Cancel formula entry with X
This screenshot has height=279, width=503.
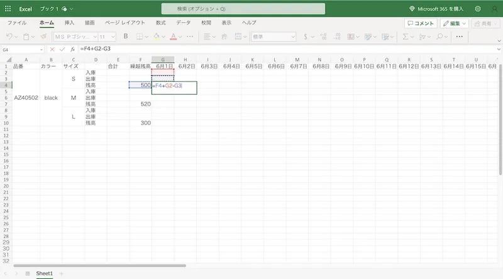(x=52, y=49)
